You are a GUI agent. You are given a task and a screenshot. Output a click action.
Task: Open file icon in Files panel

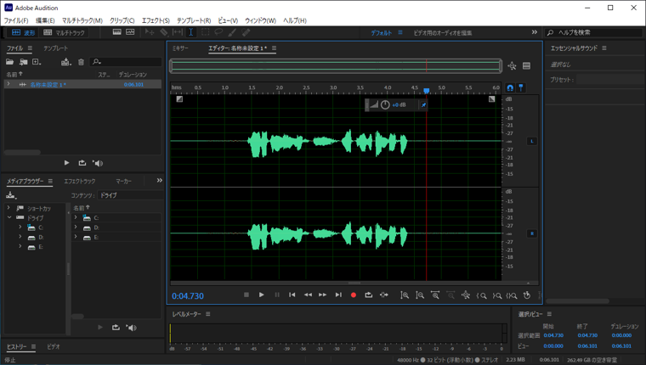(x=9, y=62)
